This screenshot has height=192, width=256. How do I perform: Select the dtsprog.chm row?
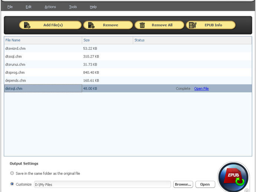[x=128, y=72]
